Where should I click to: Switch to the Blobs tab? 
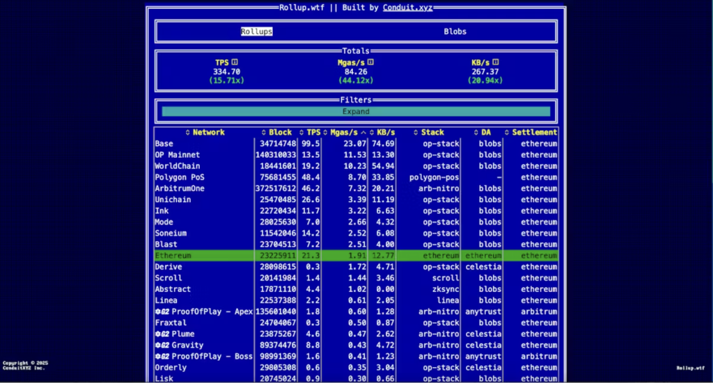point(455,31)
